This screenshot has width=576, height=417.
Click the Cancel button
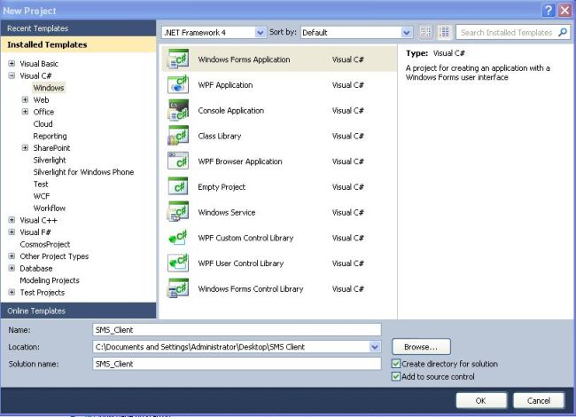click(x=539, y=400)
